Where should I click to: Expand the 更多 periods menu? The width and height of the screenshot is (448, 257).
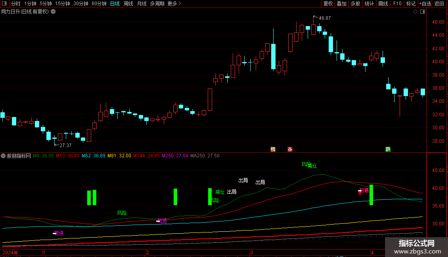(174, 4)
